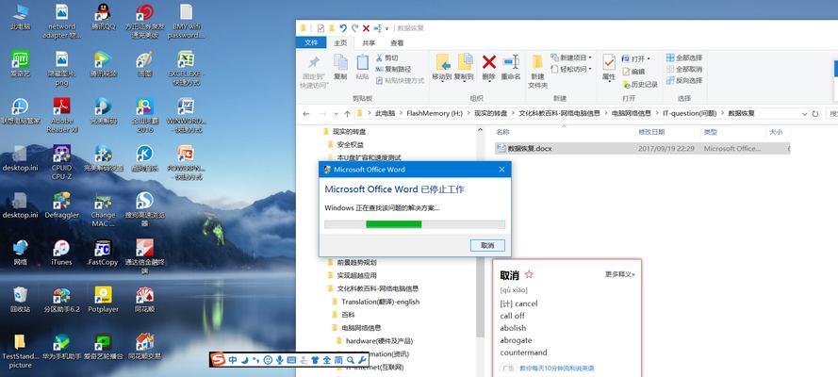Click the undo arrow in the quick access toolbar
The height and width of the screenshot is (377, 838).
[343, 27]
